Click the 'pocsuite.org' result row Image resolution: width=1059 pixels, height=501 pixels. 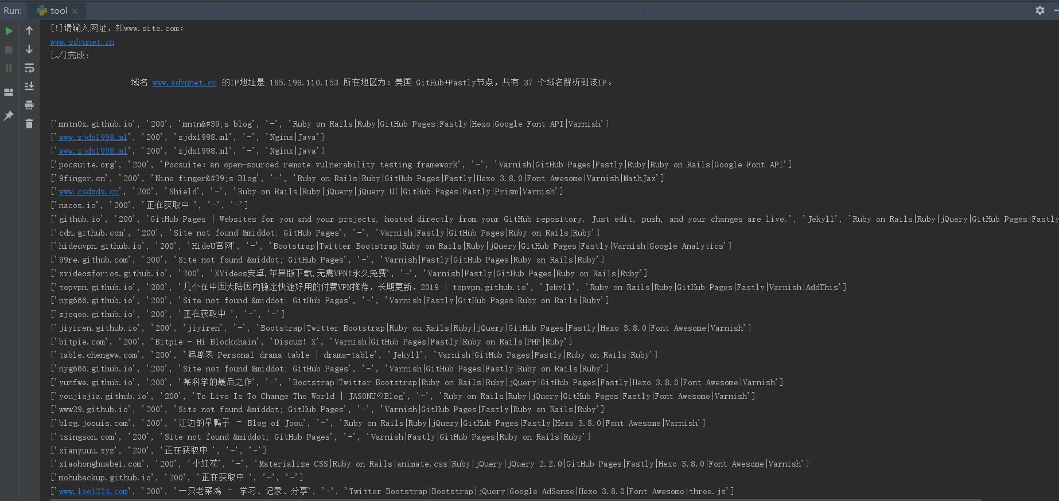[x=421, y=165]
